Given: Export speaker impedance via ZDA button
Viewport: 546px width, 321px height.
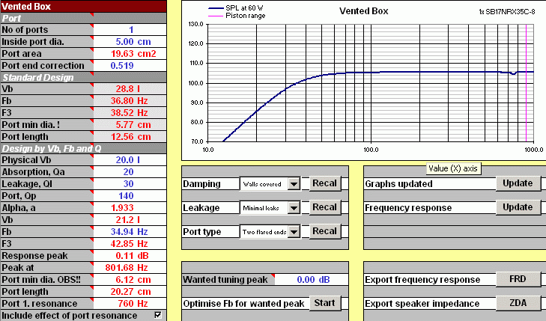Looking at the screenshot, I should point(517,303).
